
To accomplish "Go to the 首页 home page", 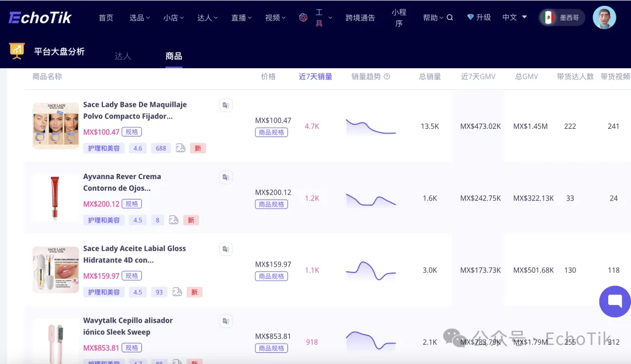I will 106,17.
